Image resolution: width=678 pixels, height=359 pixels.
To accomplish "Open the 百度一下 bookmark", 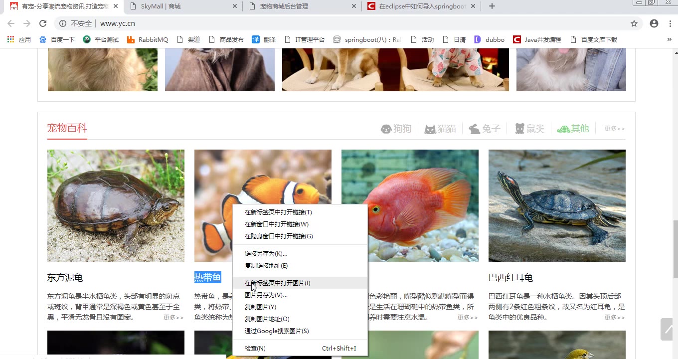I will click(x=57, y=39).
